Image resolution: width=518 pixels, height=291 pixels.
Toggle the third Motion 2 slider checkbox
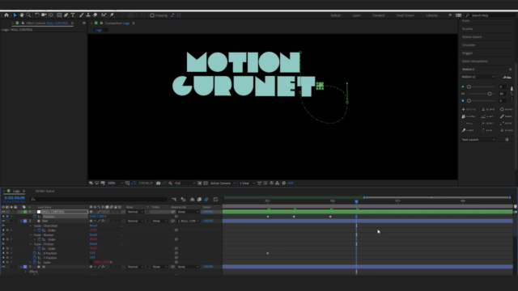pos(463,100)
